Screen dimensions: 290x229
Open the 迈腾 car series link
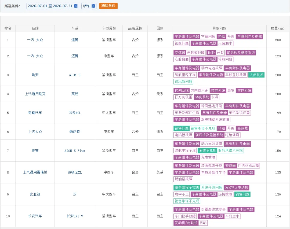[75, 56]
